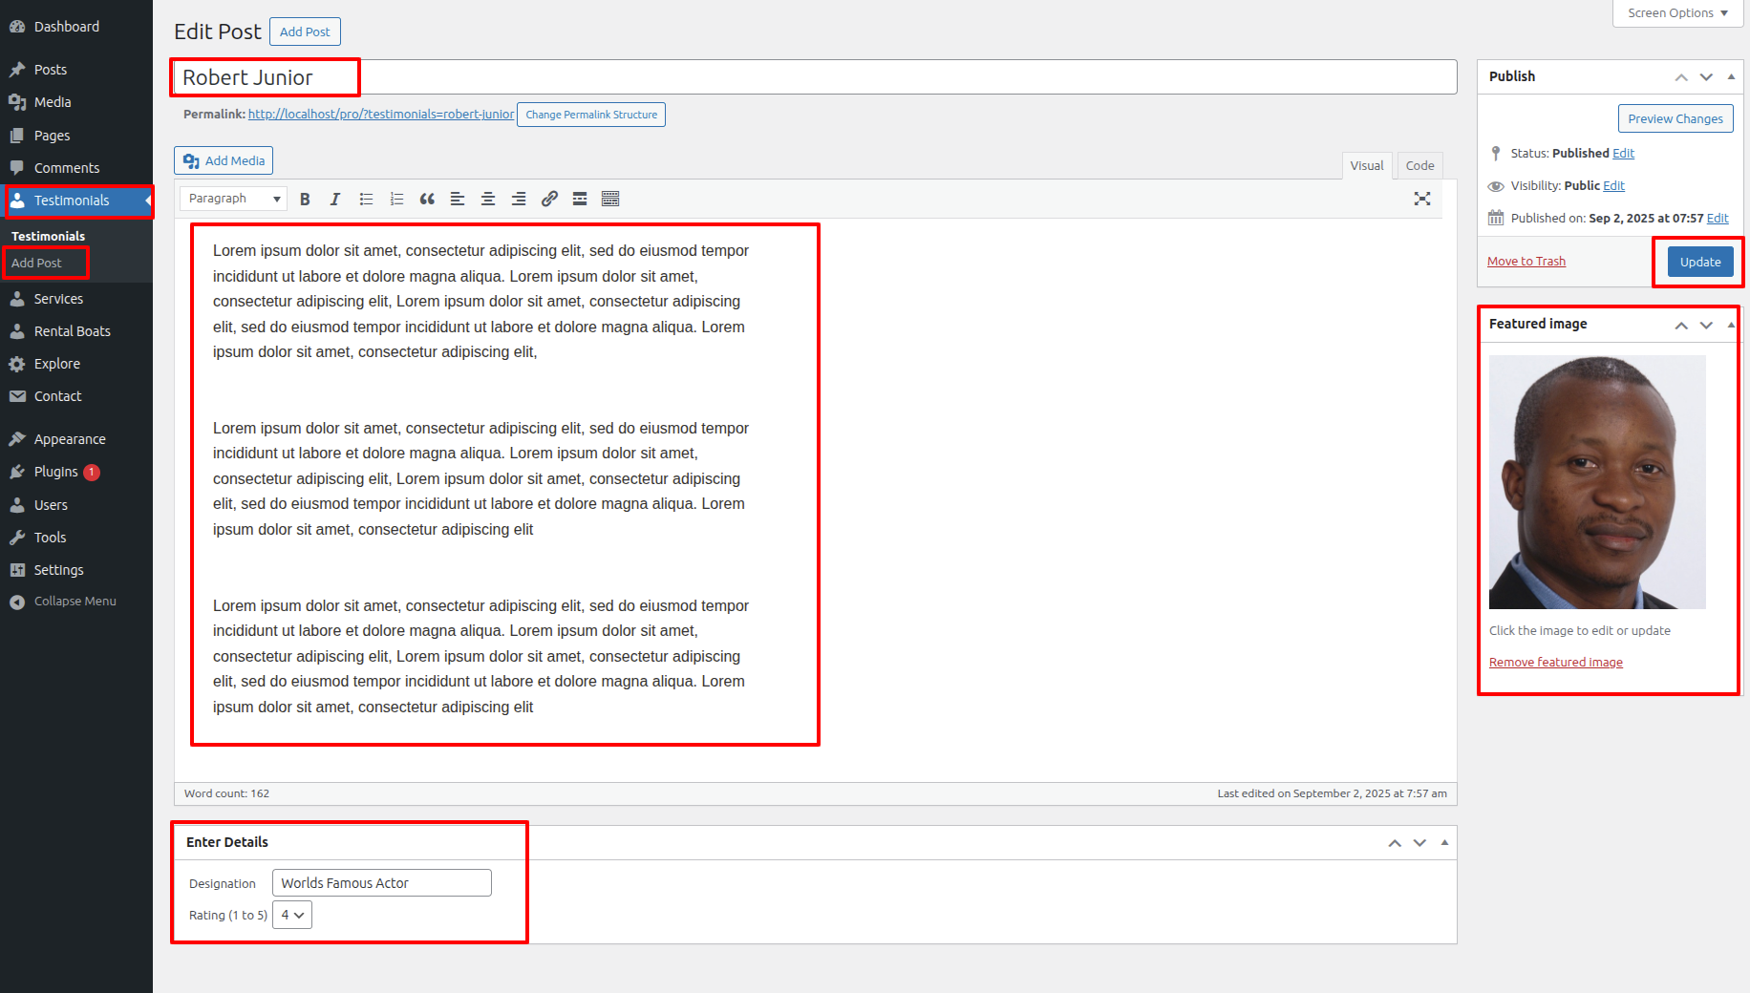Insert Read More tag
The height and width of the screenshot is (993, 1750).
click(580, 199)
